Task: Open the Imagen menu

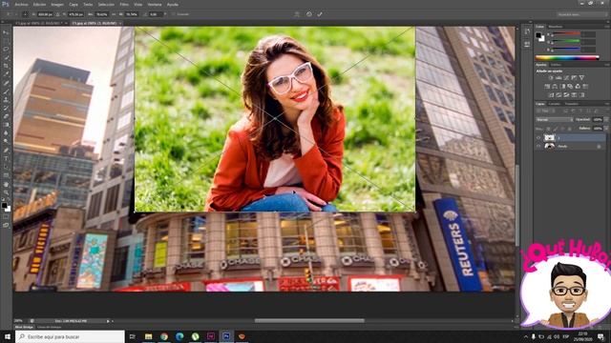Action: point(57,5)
